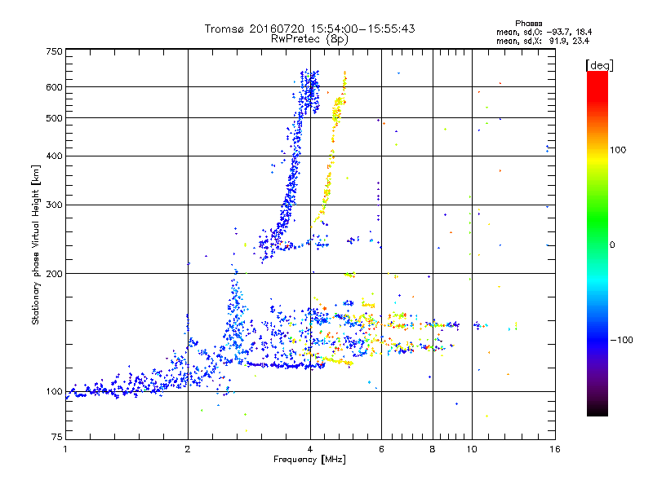This screenshot has height=489, width=653.
Task: Click the x-axis tick label 8
Action: point(433,449)
